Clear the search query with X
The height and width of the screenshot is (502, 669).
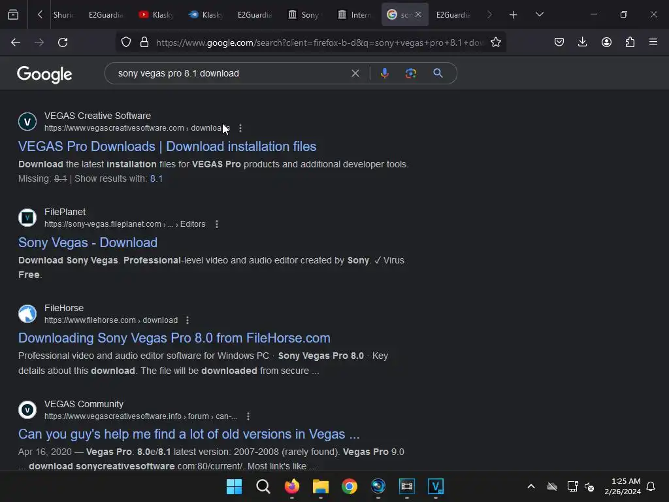[355, 73]
